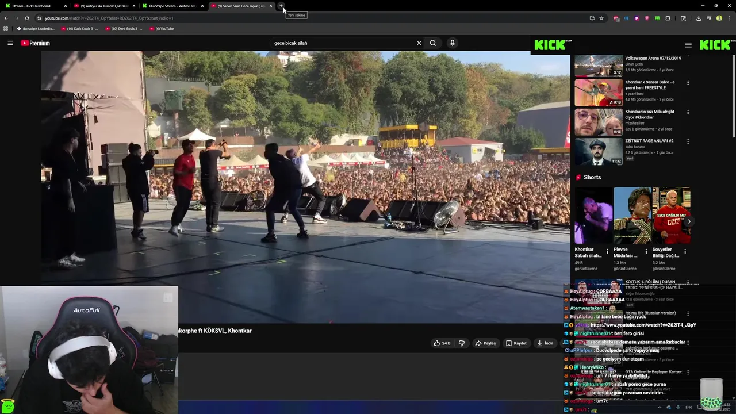Open the YouTube hamburger guide menu
The width and height of the screenshot is (736, 414).
pos(10,43)
